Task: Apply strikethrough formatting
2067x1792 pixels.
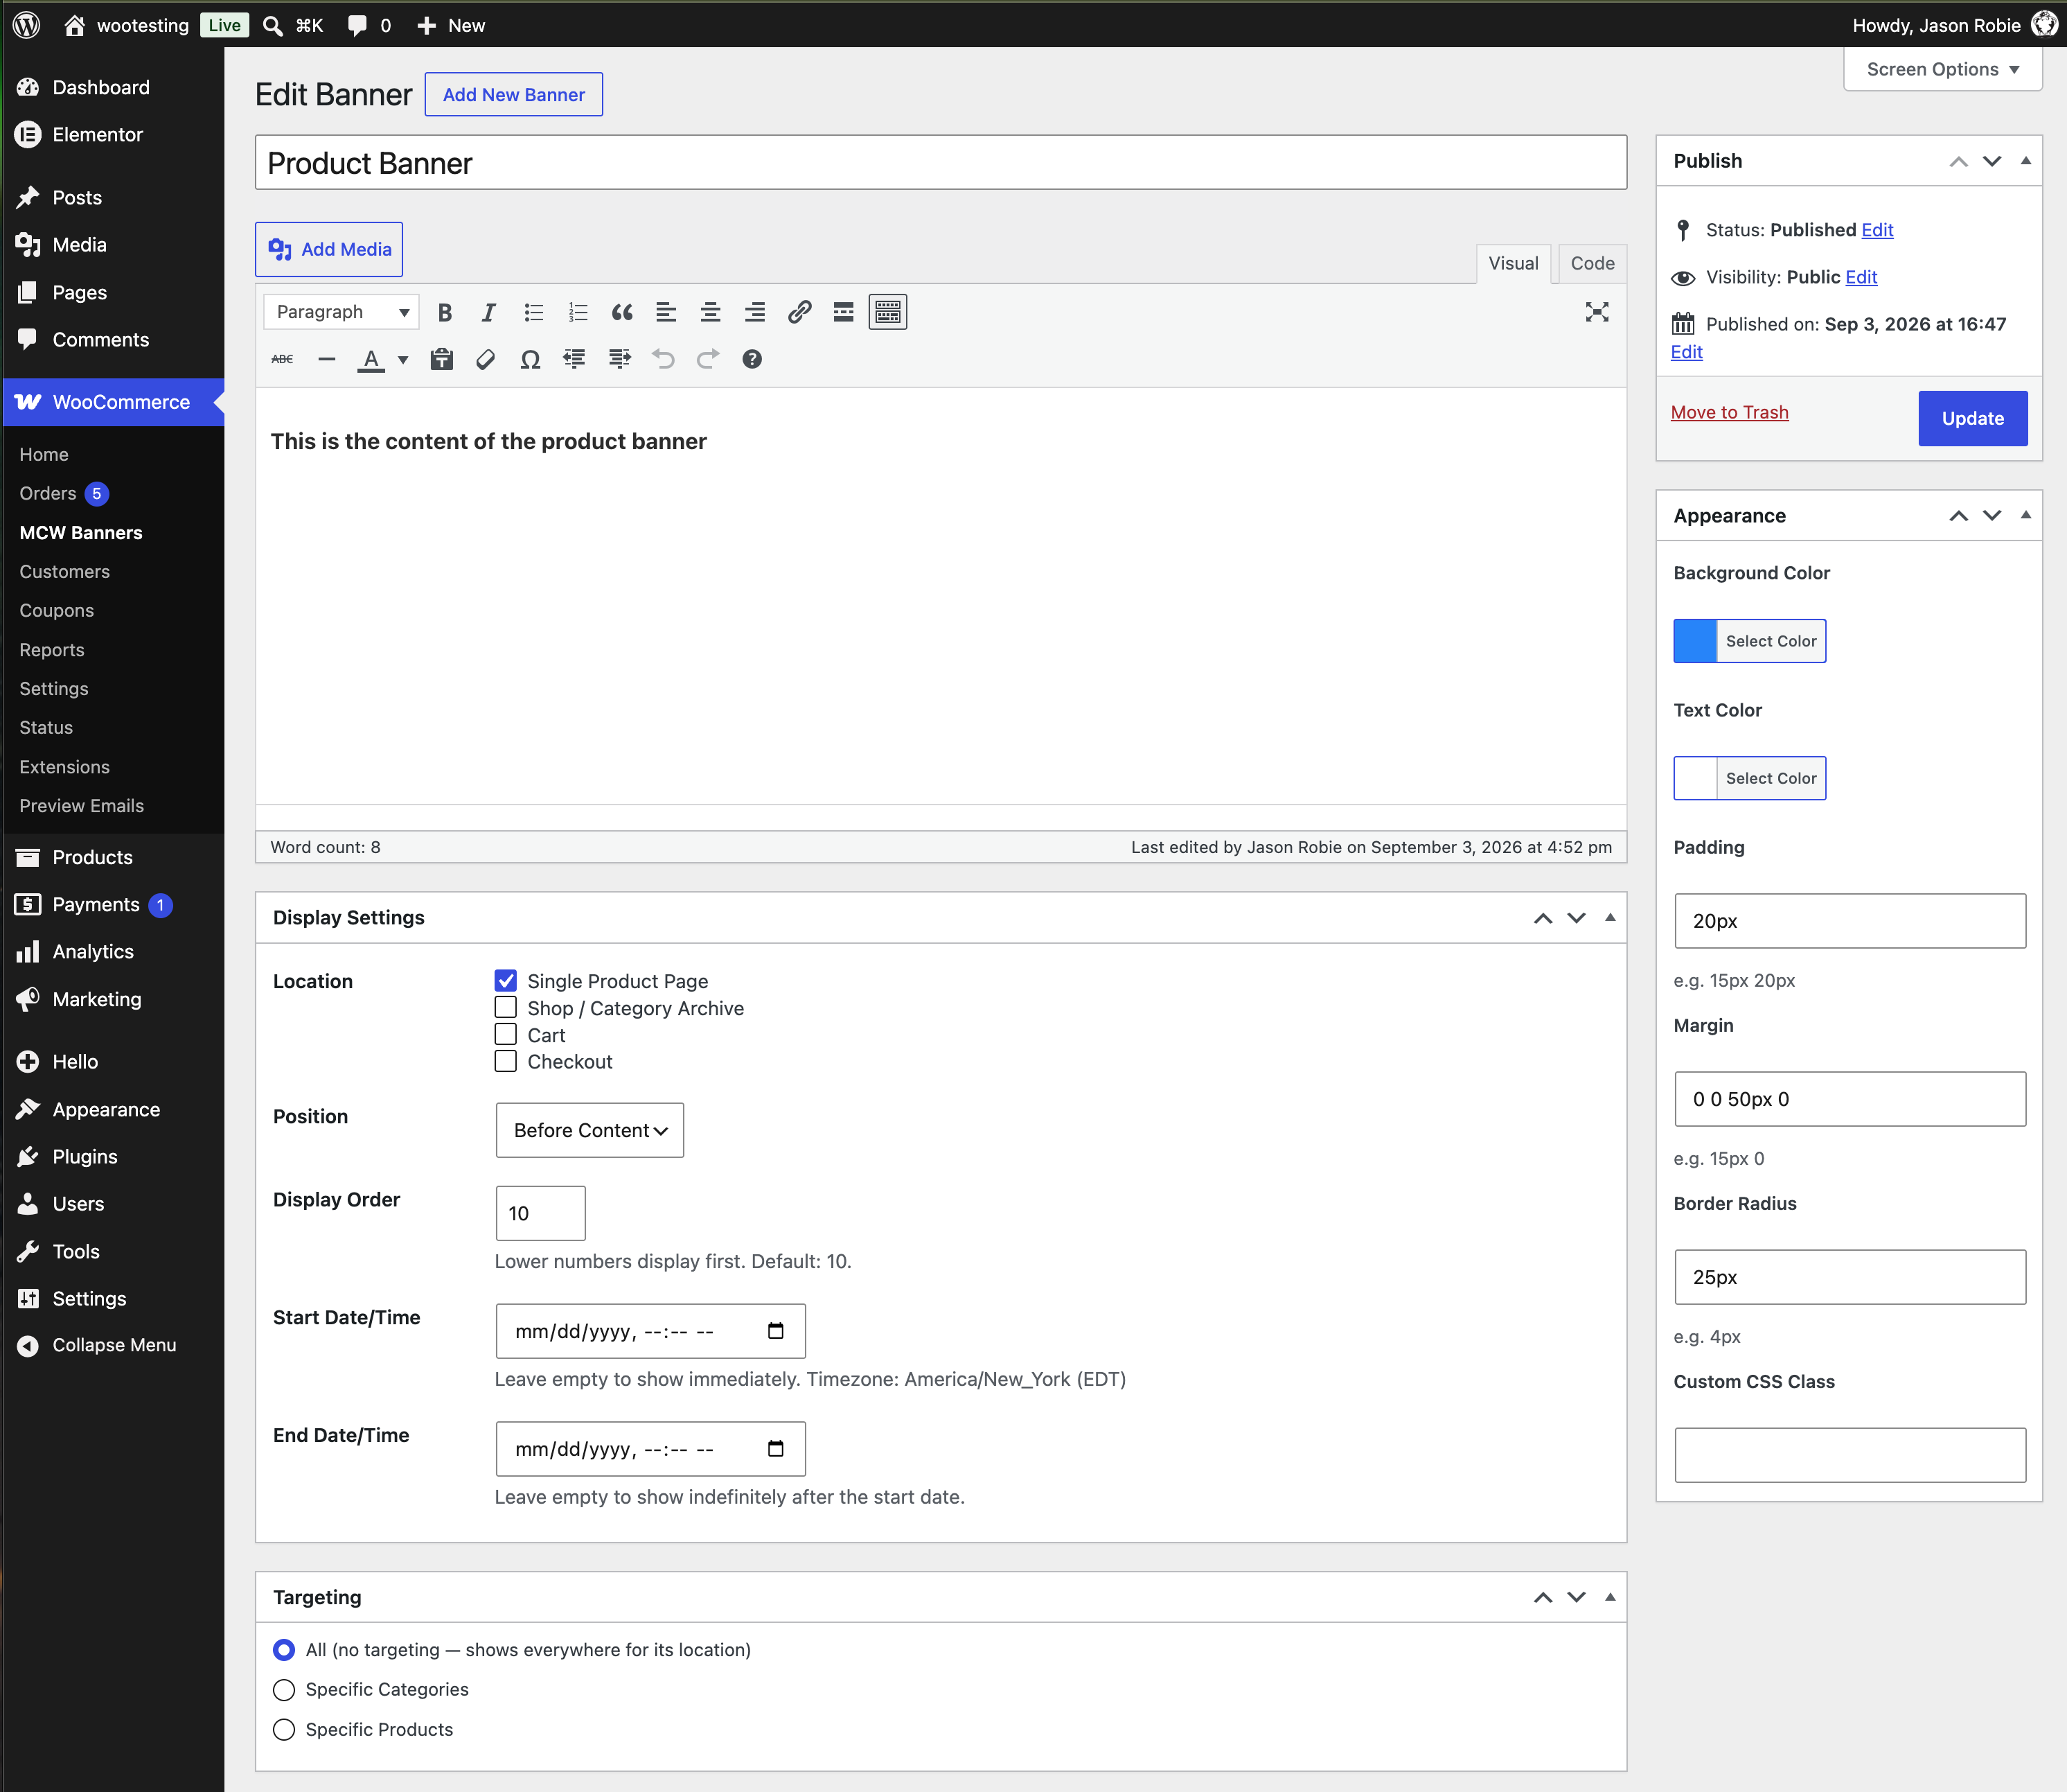Action: 283,359
